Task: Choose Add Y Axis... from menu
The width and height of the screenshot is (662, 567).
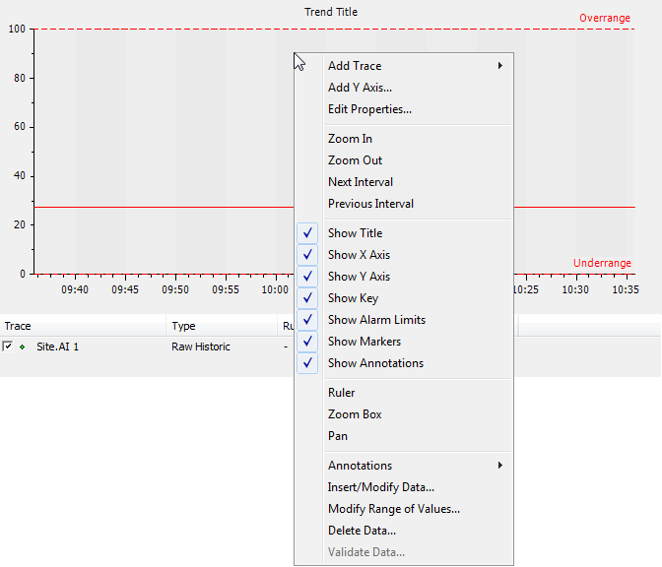Action: (x=360, y=88)
